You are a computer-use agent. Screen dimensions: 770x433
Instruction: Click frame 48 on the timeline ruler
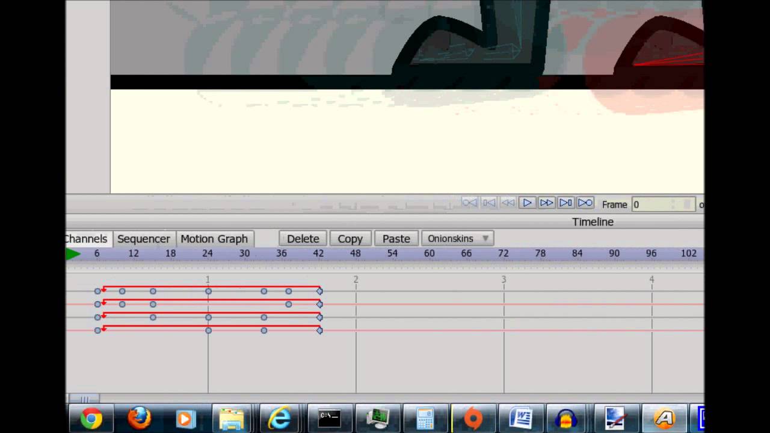(356, 254)
